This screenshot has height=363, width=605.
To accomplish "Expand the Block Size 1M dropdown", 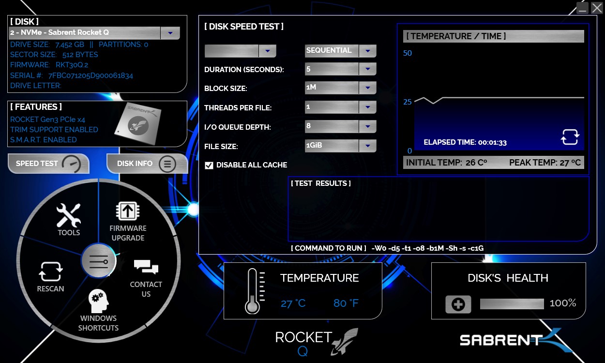I will (368, 88).
